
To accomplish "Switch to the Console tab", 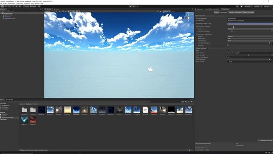I will [x=10, y=100].
